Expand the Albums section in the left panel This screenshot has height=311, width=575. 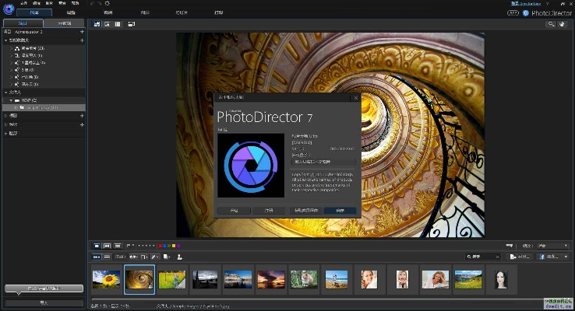coord(5,115)
